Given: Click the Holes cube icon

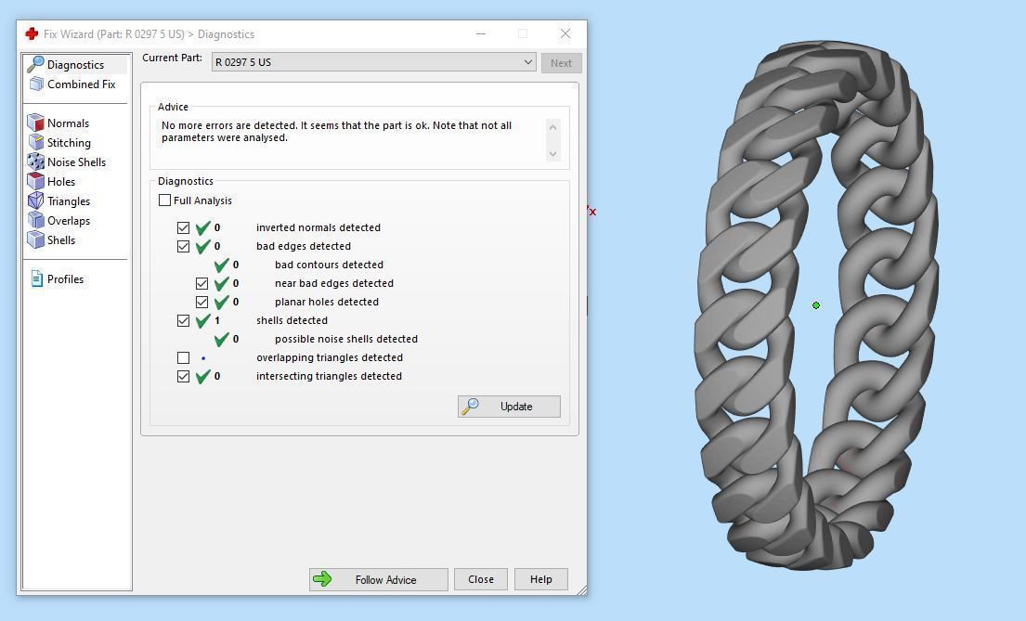Looking at the screenshot, I should [35, 181].
